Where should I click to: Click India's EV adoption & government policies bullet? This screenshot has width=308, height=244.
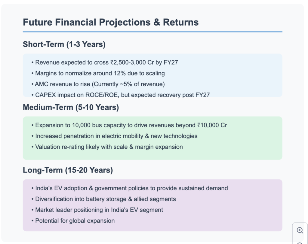[130, 188]
